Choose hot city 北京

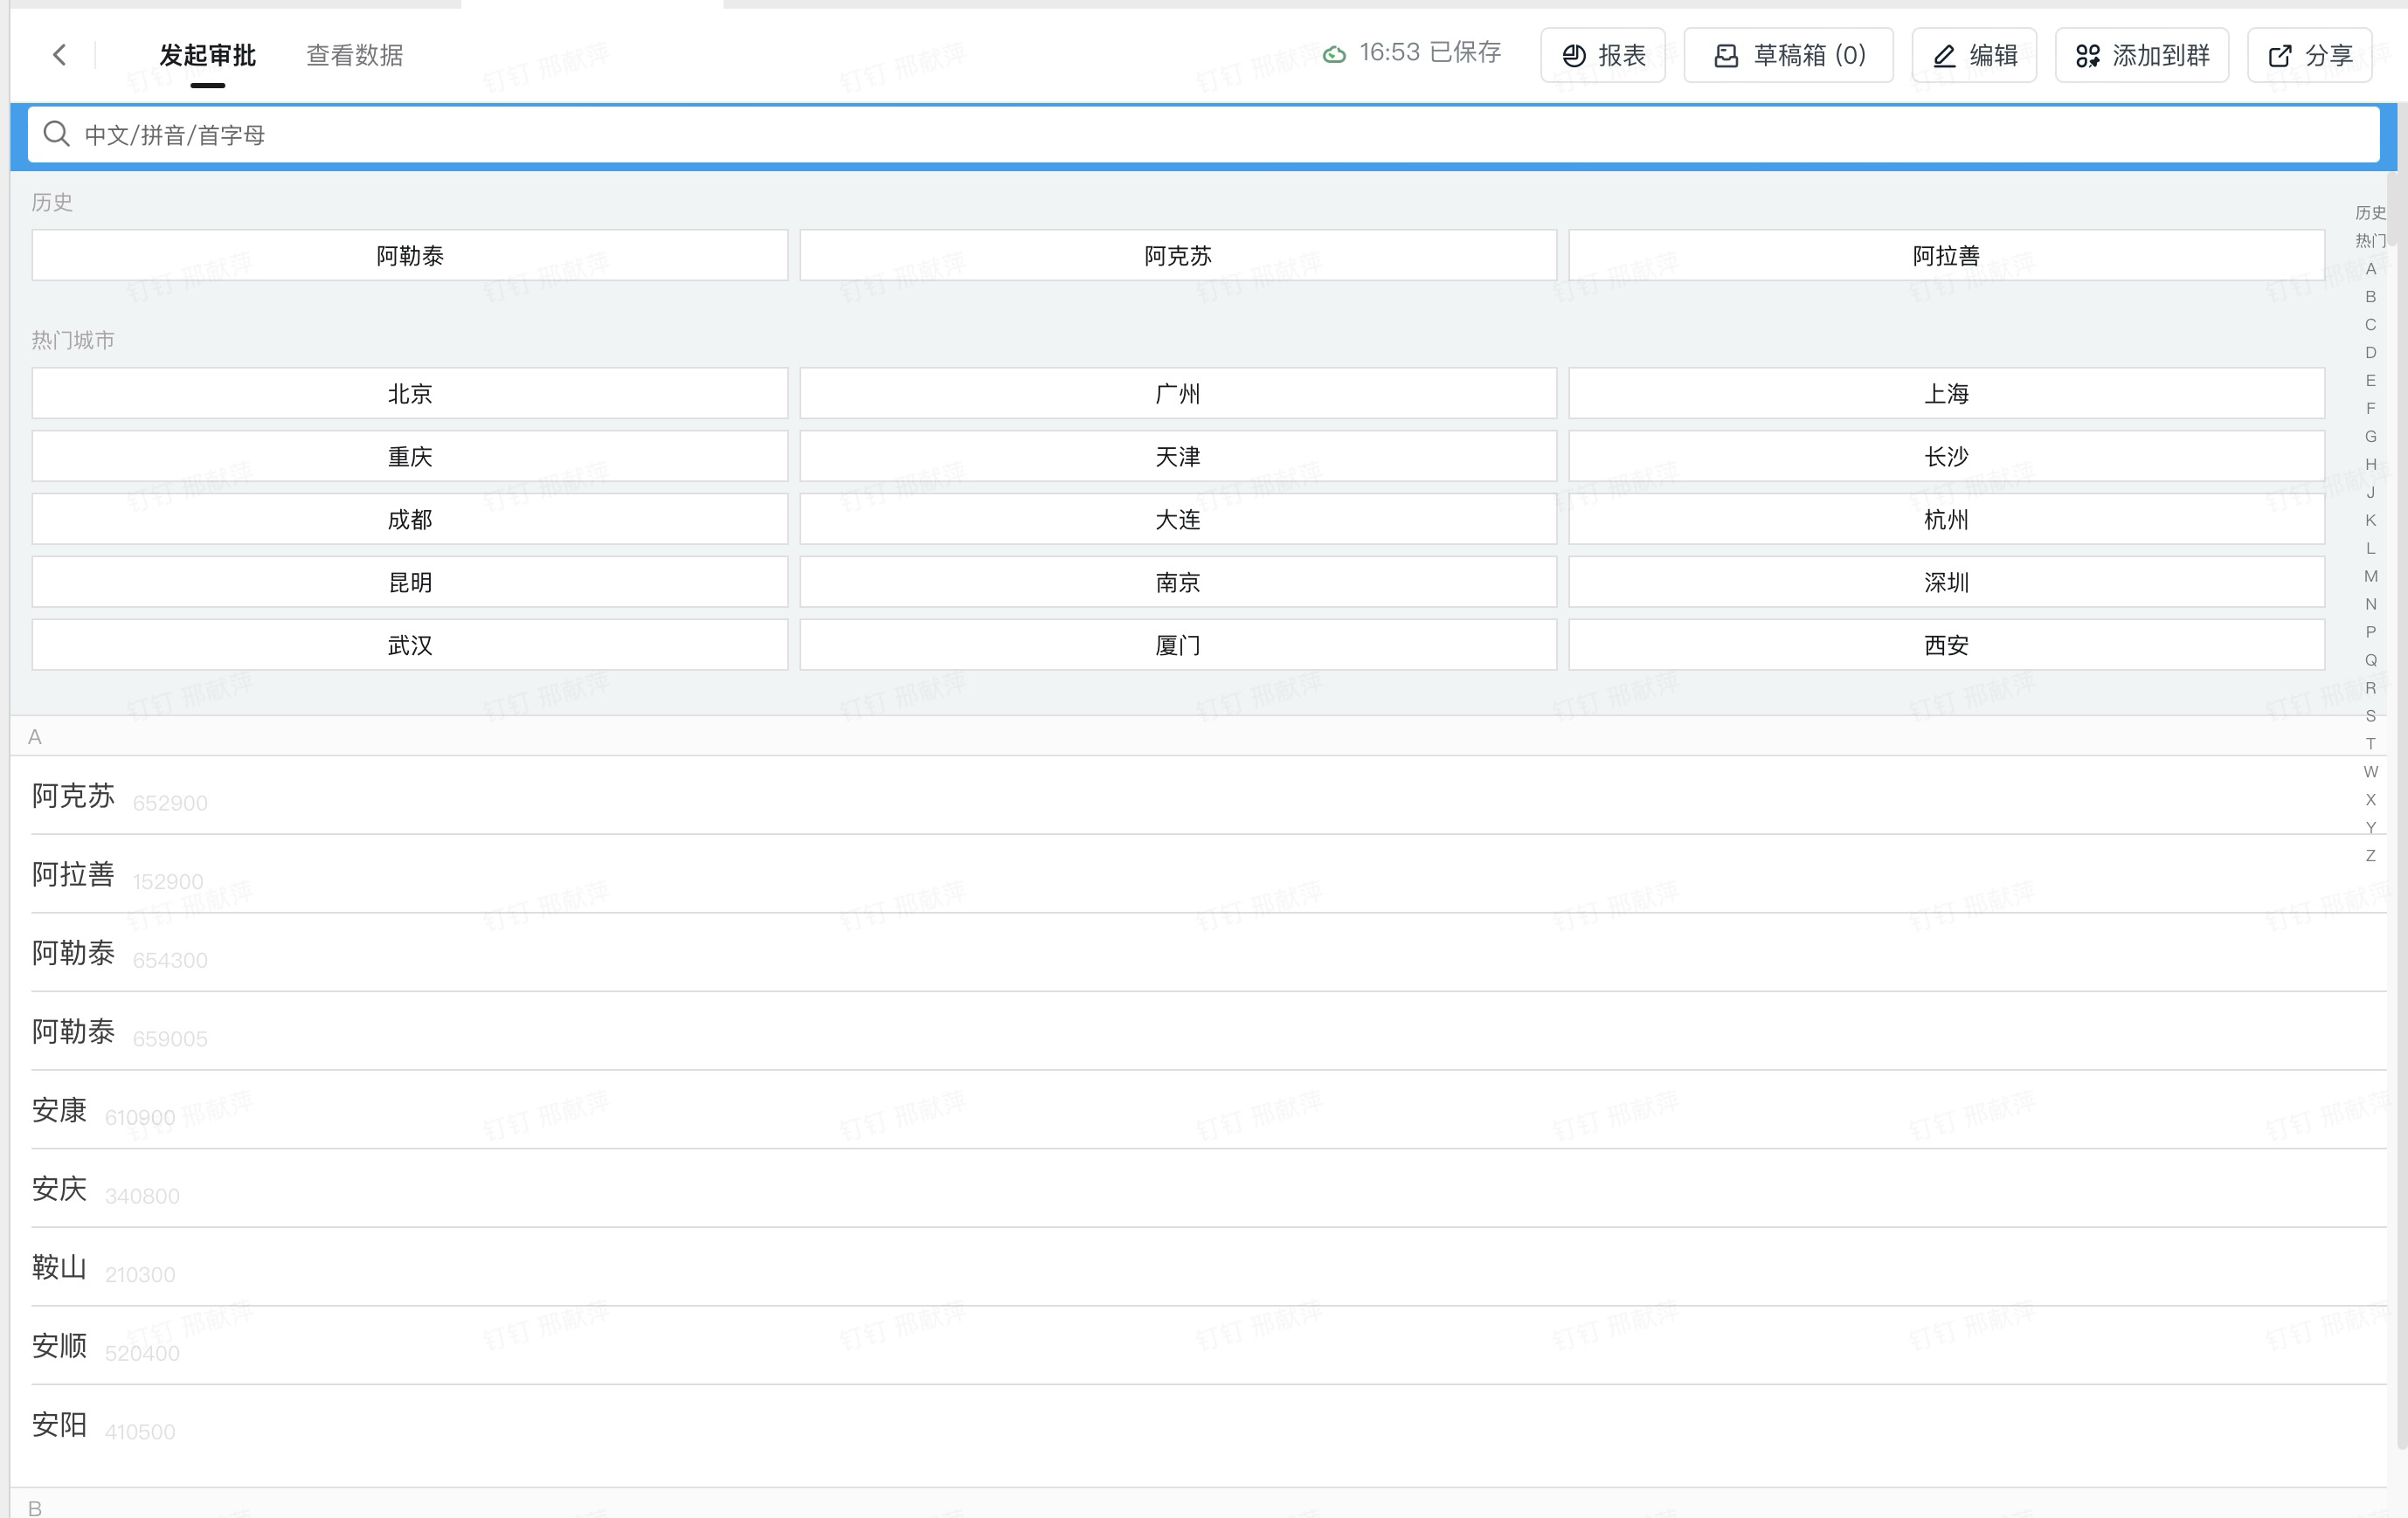coord(410,394)
